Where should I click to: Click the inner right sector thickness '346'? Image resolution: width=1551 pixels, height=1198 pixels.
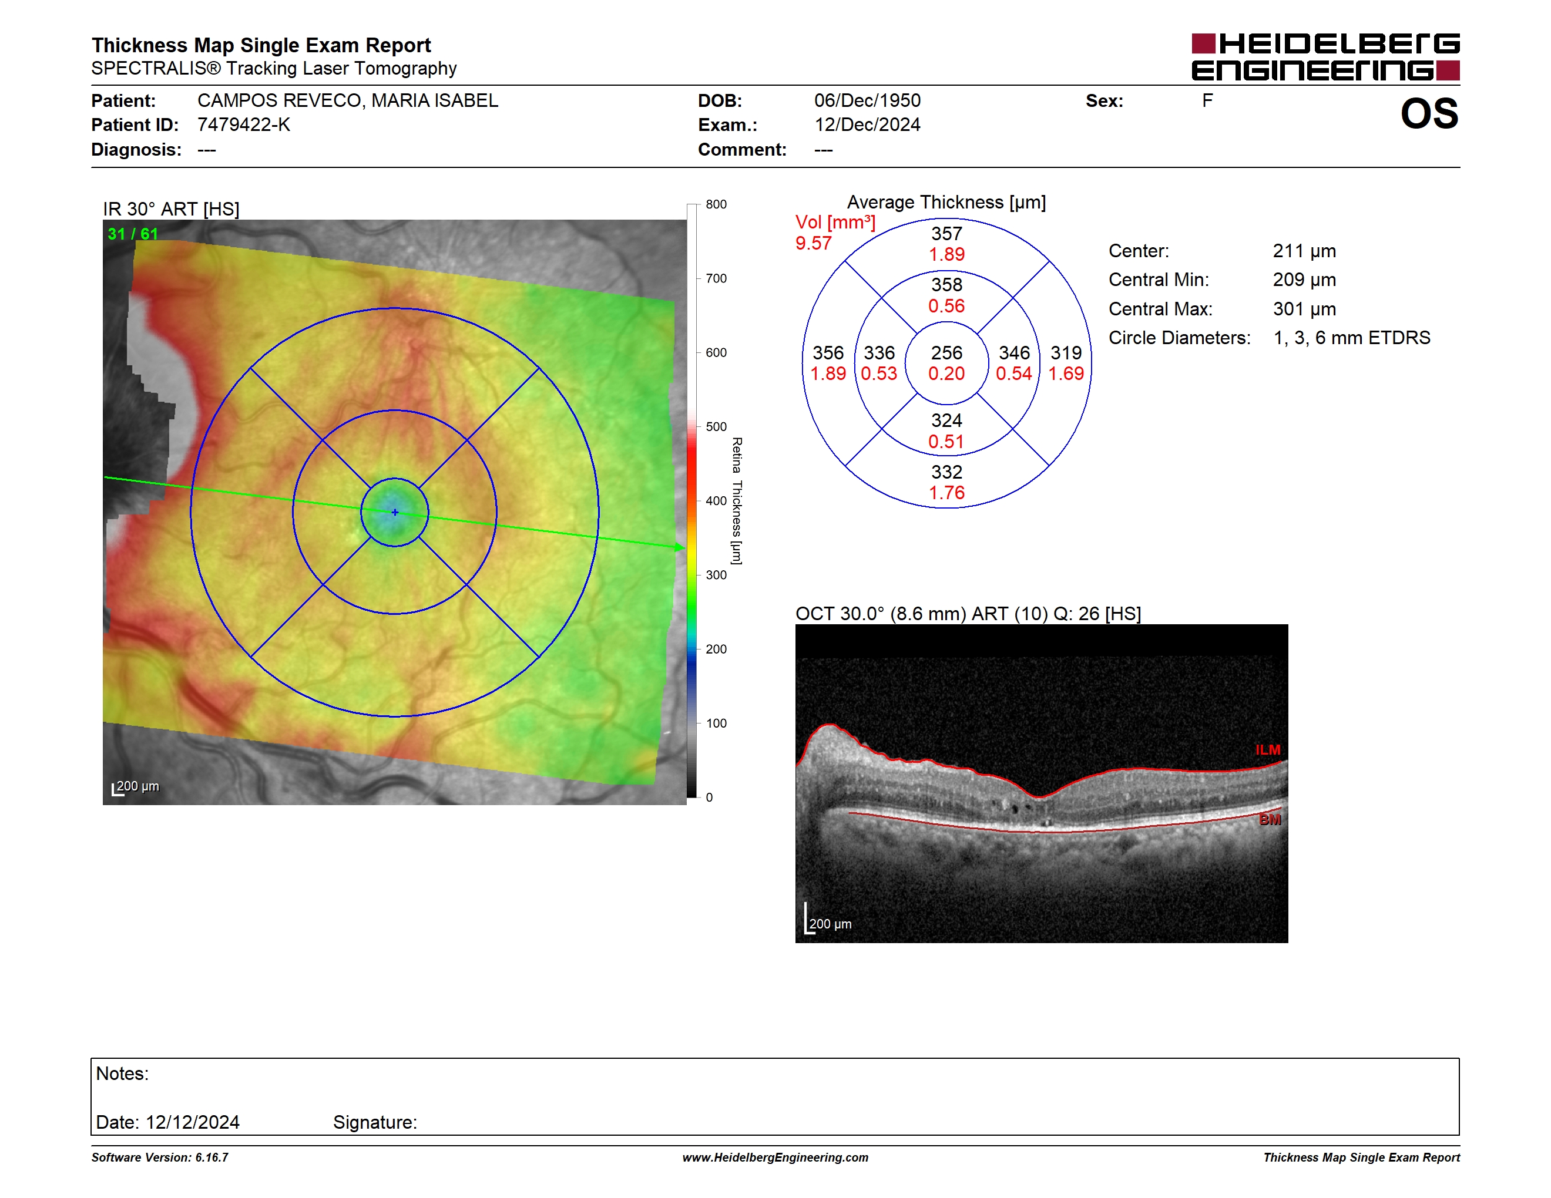tap(1014, 353)
